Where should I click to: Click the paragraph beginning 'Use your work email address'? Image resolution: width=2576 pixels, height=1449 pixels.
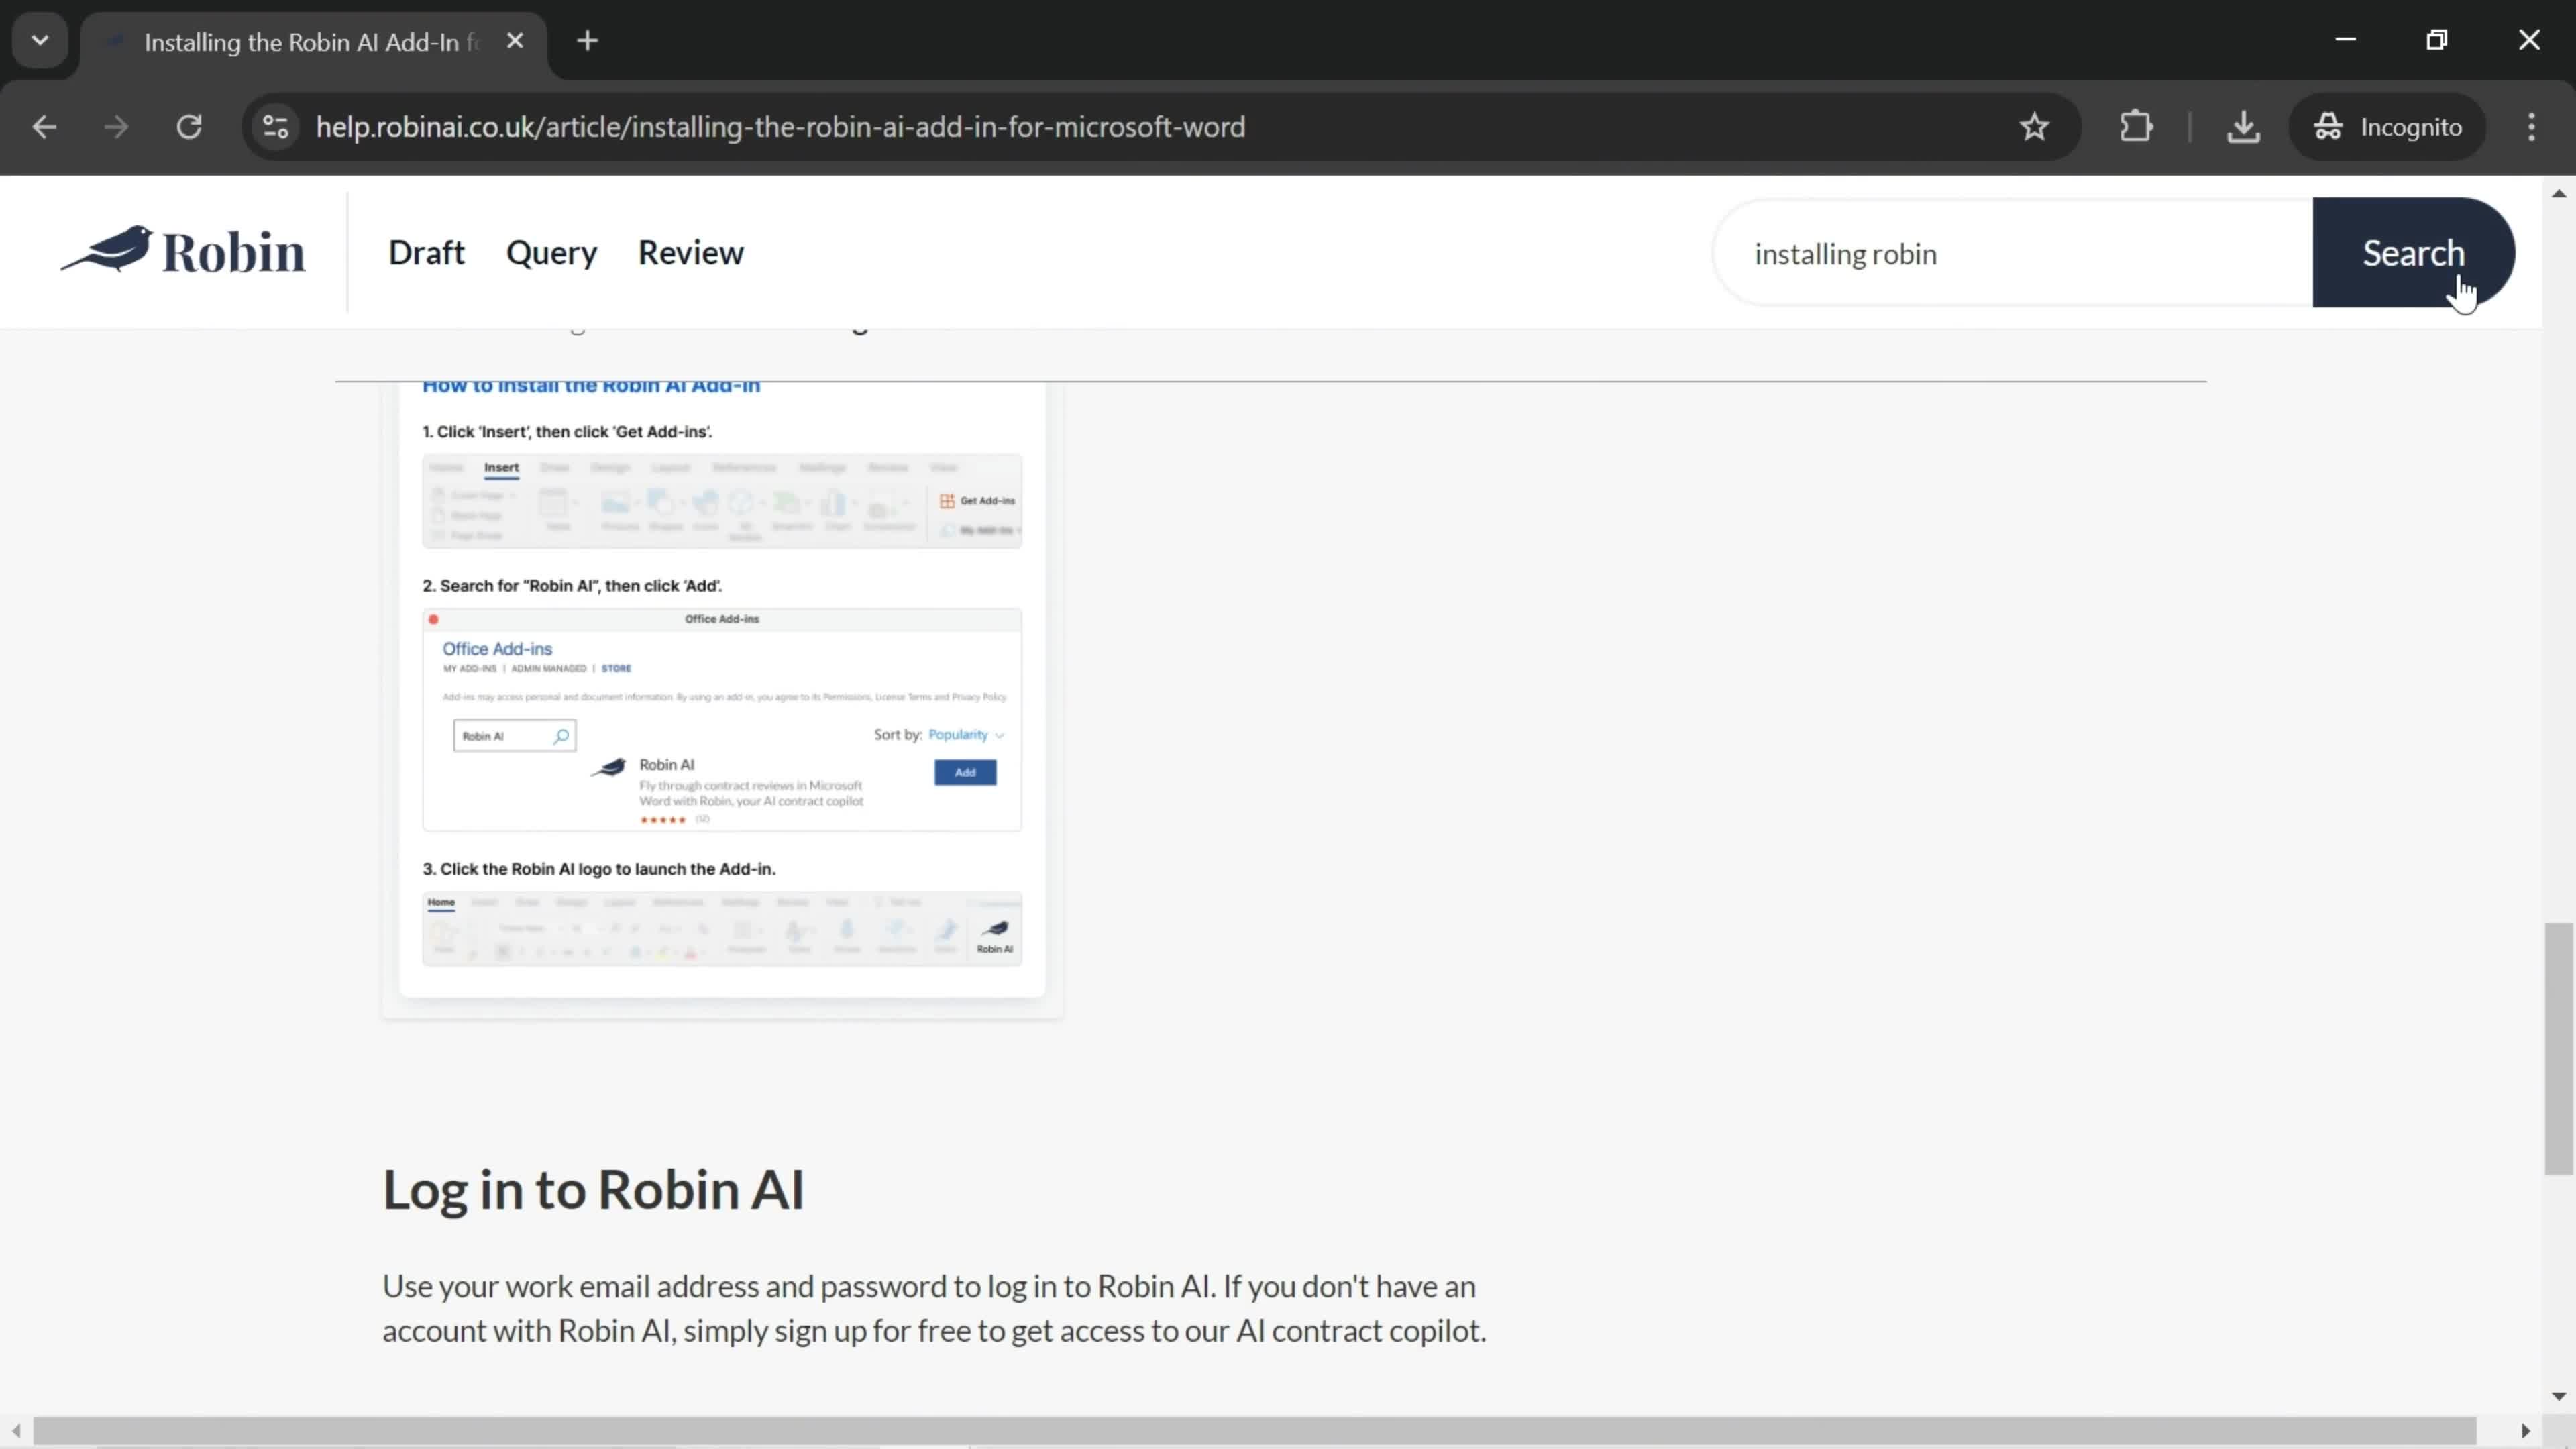pyautogui.click(x=934, y=1308)
